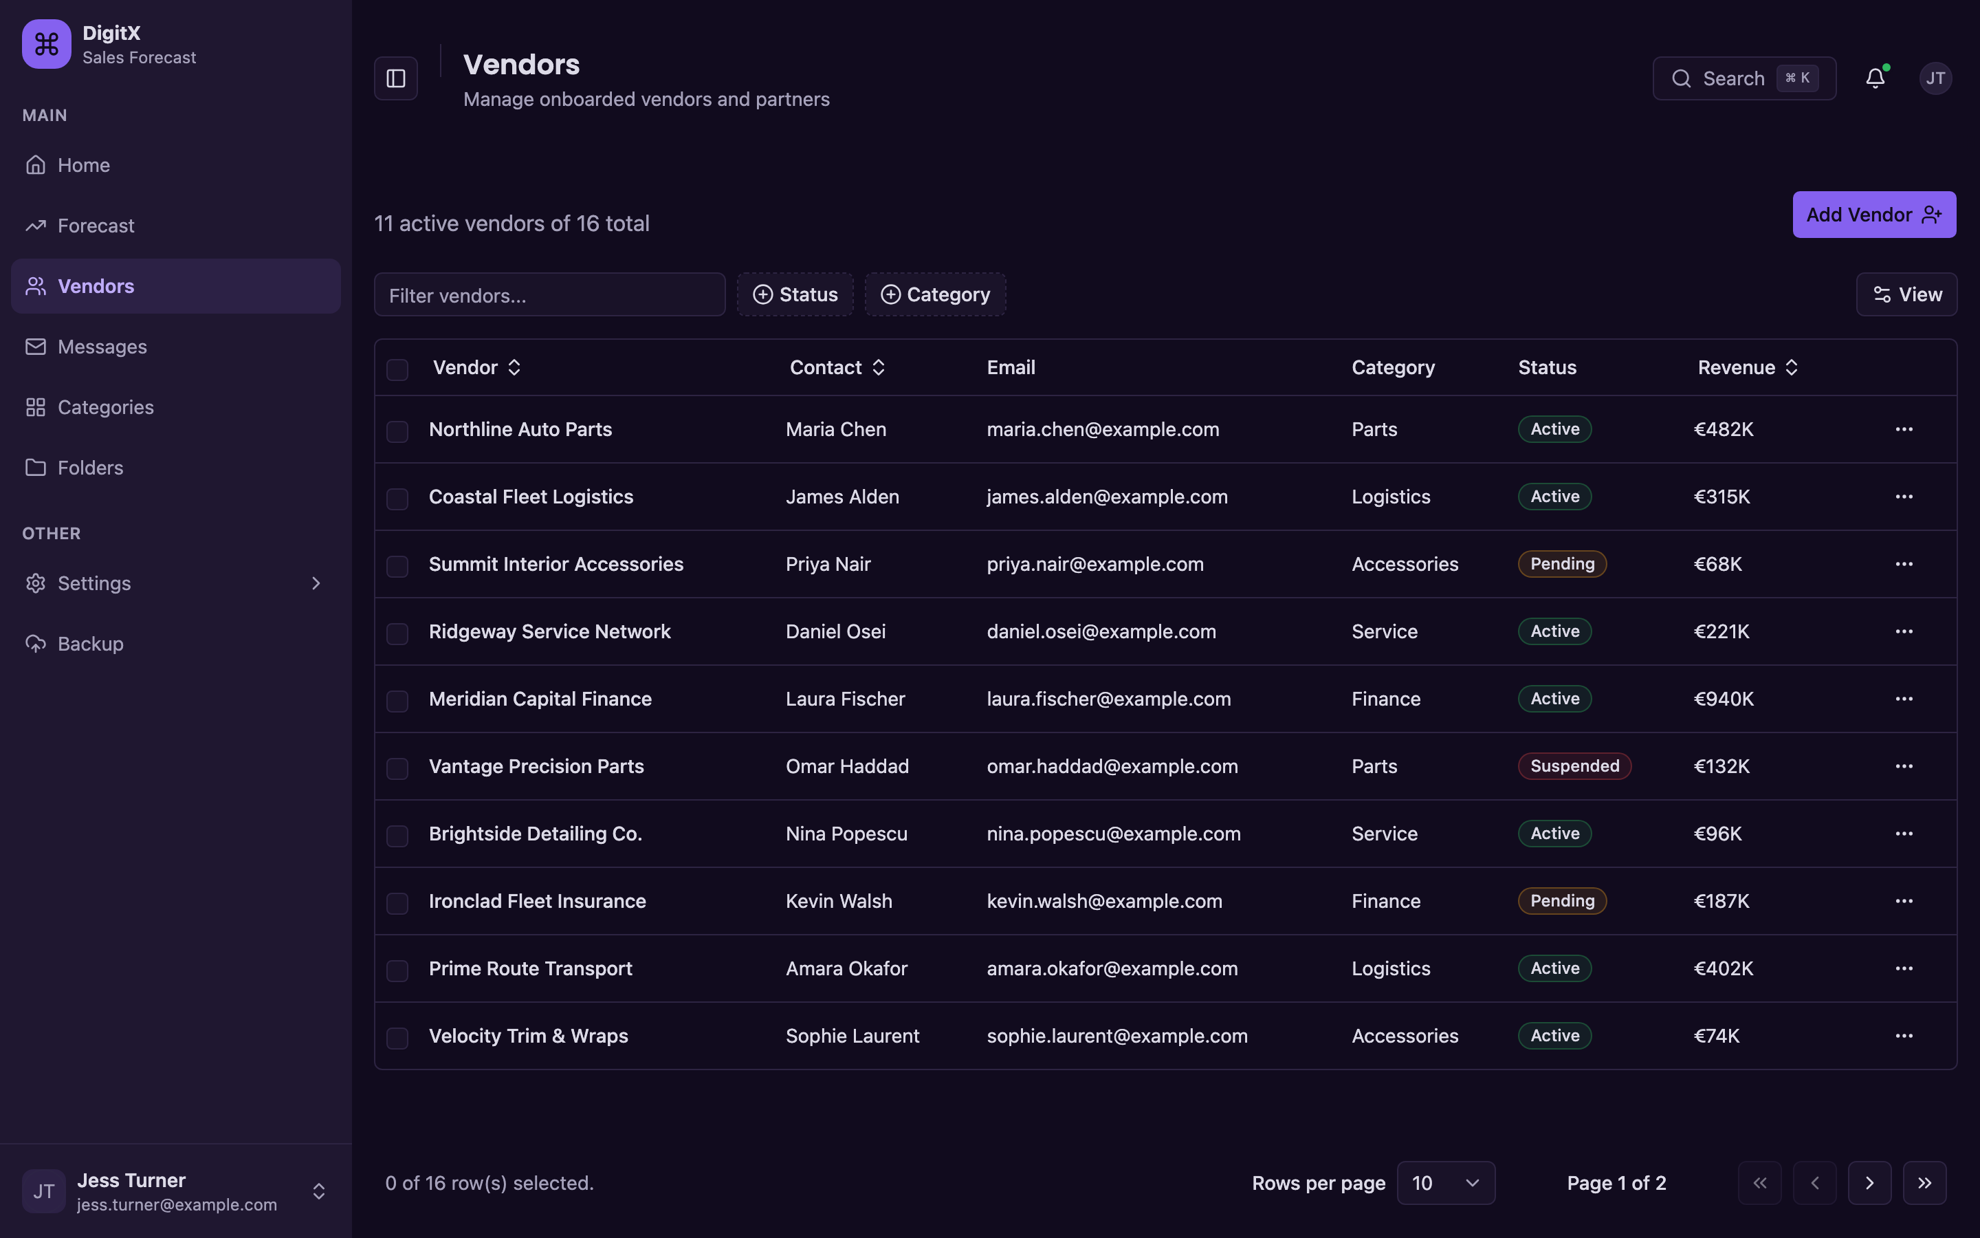Open notifications bell icon
The width and height of the screenshot is (1980, 1238).
click(x=1875, y=78)
